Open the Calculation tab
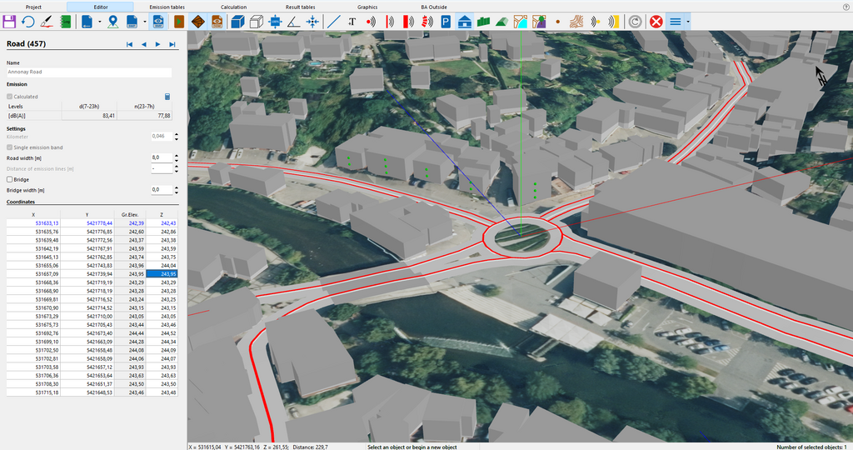Screen dimensions: 853x450 (x=233, y=6)
